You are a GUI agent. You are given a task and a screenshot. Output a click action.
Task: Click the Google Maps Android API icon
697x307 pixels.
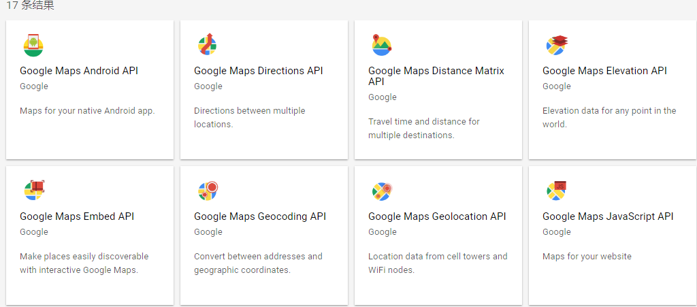click(33, 45)
